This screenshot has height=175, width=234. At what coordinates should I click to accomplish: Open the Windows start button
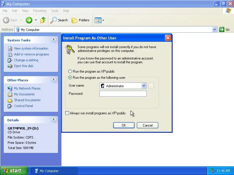pos(14,171)
